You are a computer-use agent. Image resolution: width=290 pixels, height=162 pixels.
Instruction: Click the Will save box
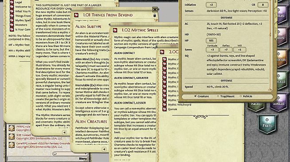[240, 50]
